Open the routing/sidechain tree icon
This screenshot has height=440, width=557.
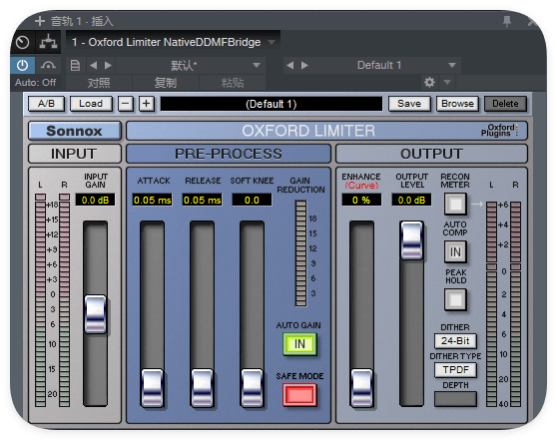[48, 42]
